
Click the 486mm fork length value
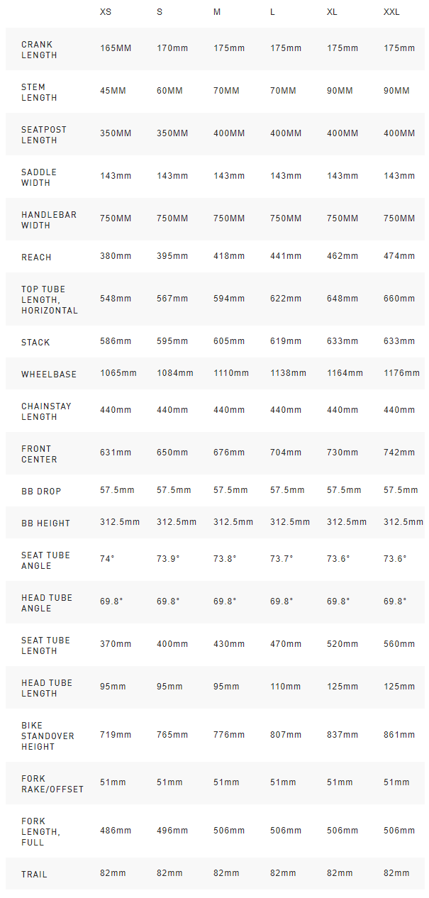[116, 831]
